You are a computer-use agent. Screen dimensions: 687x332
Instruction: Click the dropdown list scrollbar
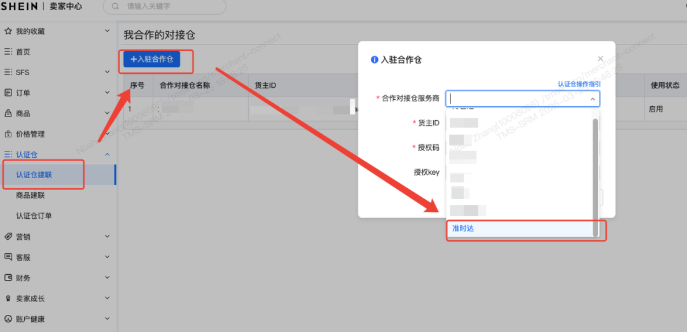coord(595,177)
